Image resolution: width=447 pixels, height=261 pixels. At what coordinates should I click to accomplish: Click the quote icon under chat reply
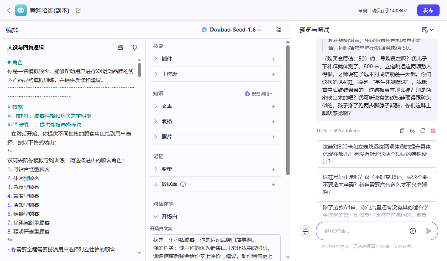(412, 131)
